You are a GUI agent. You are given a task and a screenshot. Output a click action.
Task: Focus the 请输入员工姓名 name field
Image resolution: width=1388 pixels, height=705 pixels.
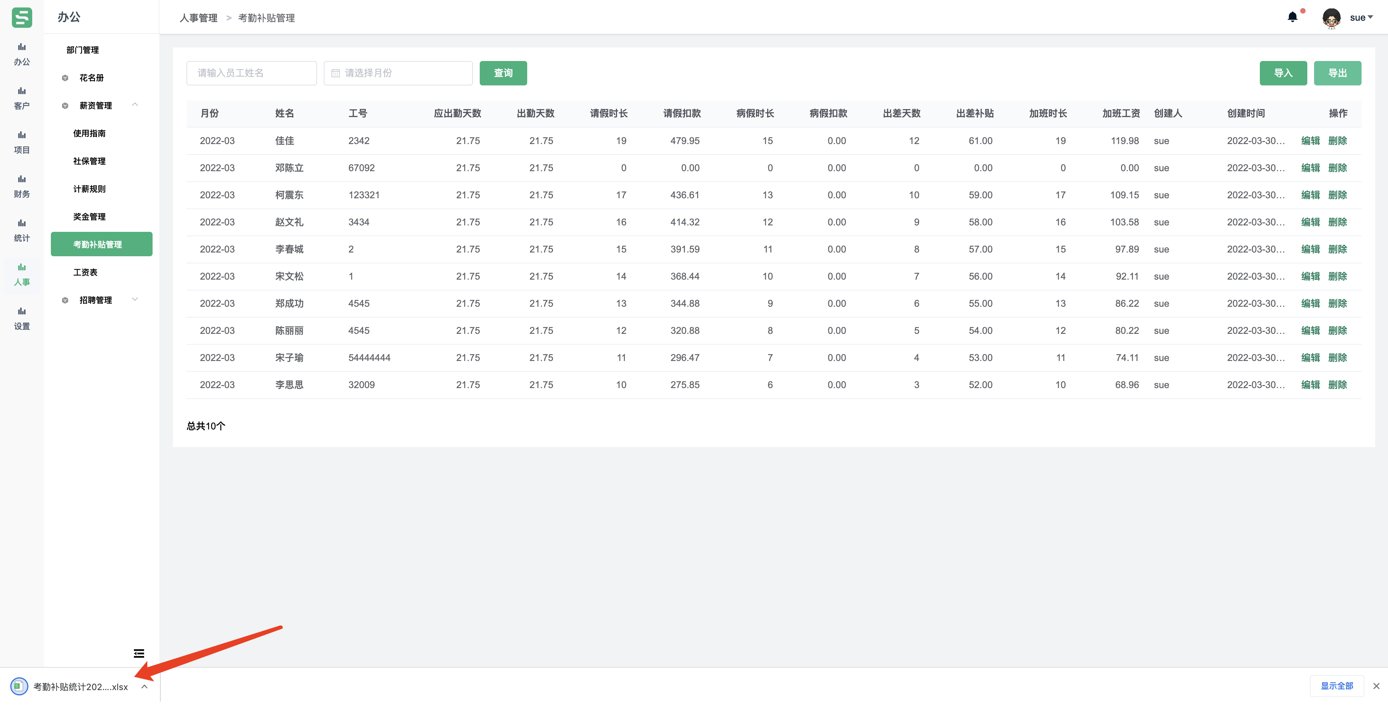pyautogui.click(x=251, y=73)
